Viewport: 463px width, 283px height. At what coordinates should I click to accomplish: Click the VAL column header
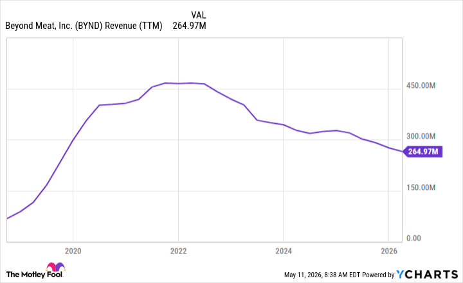tap(199, 15)
